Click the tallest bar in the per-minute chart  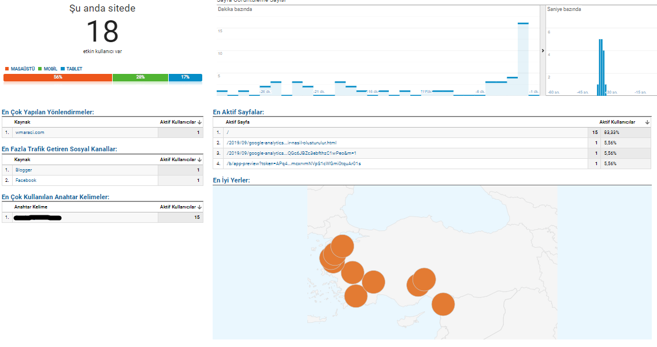523,59
